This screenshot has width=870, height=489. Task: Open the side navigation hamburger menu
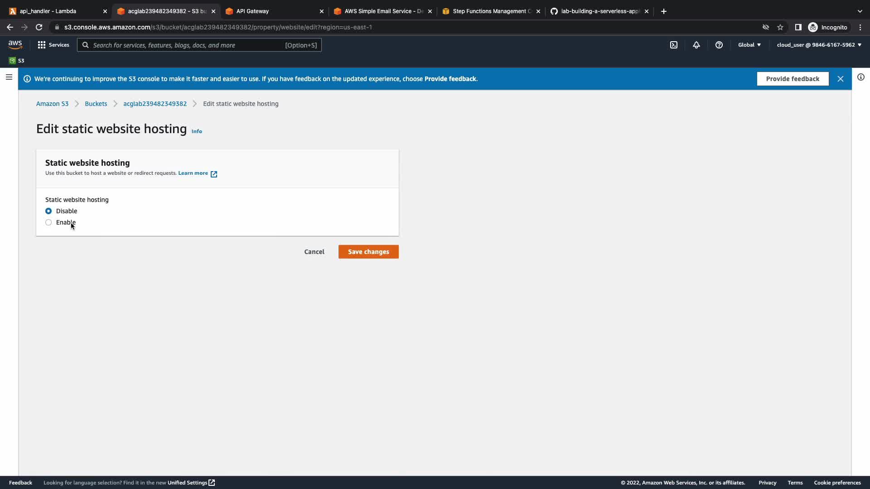tap(9, 77)
